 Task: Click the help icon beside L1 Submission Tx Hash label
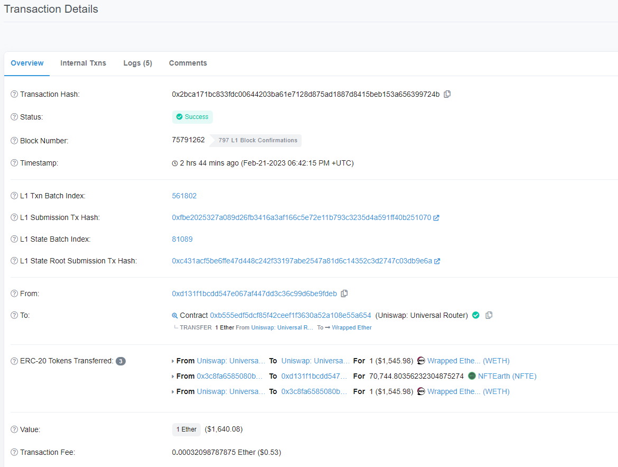pyautogui.click(x=14, y=217)
